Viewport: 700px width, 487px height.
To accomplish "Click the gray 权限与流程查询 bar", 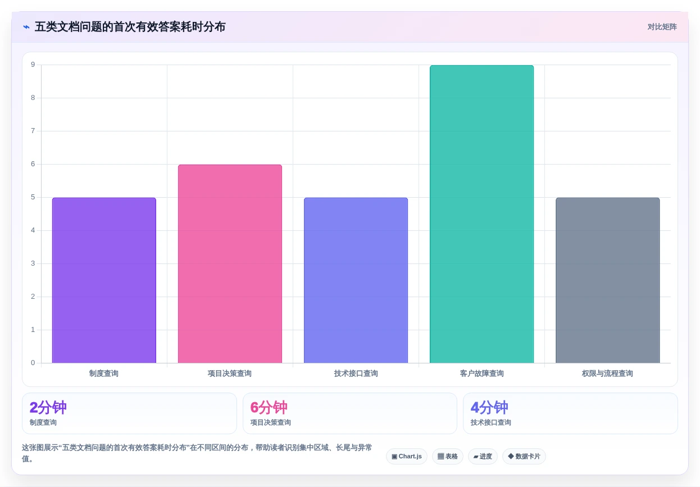I will pos(607,280).
